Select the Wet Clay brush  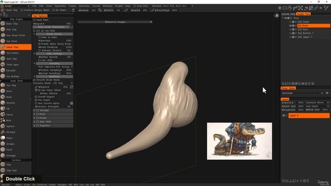pyautogui.click(x=16, y=29)
